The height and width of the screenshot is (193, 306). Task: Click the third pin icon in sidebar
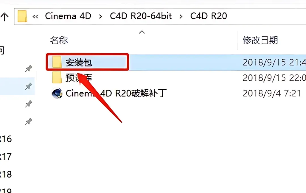tap(29, 104)
